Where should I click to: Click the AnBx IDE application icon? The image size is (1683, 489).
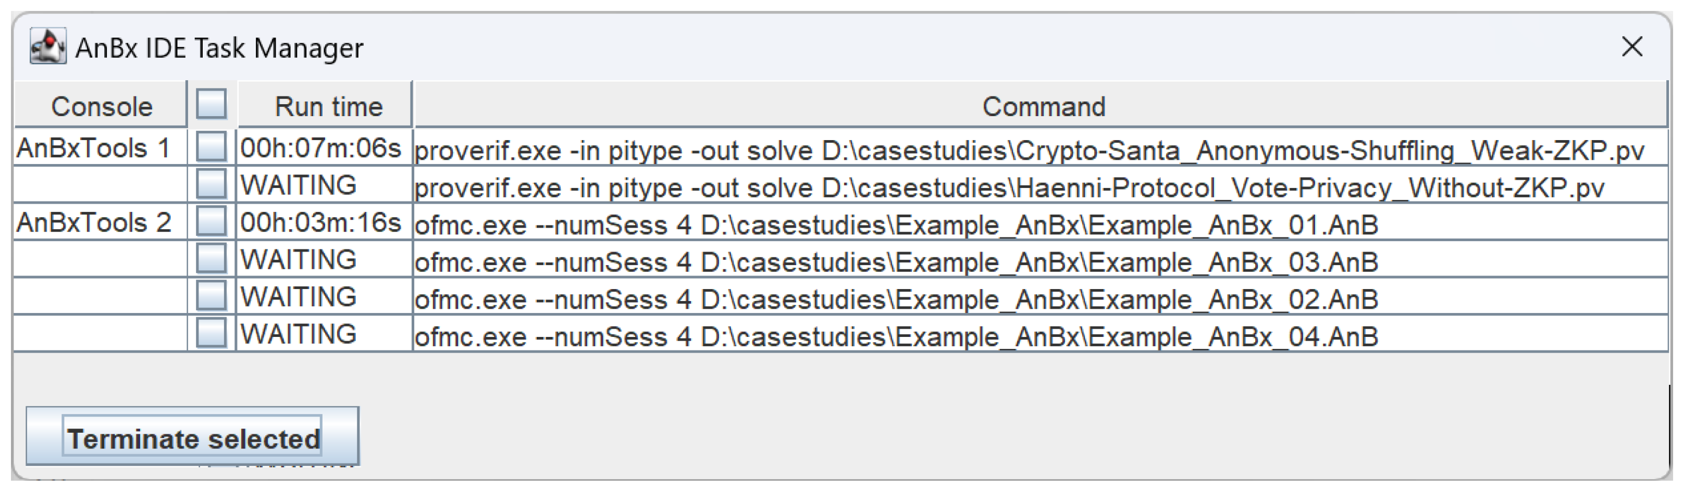pos(48,46)
